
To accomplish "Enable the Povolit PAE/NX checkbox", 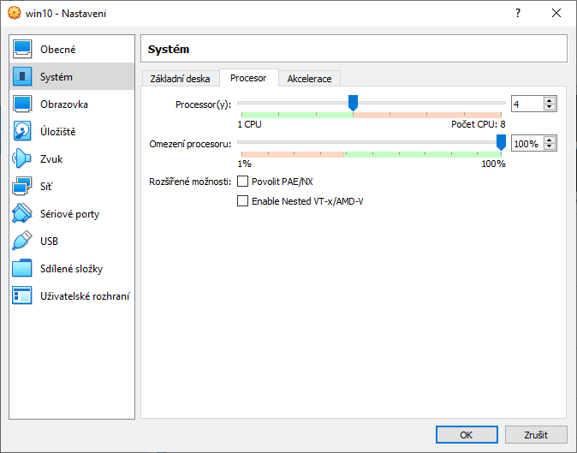I will coord(242,182).
